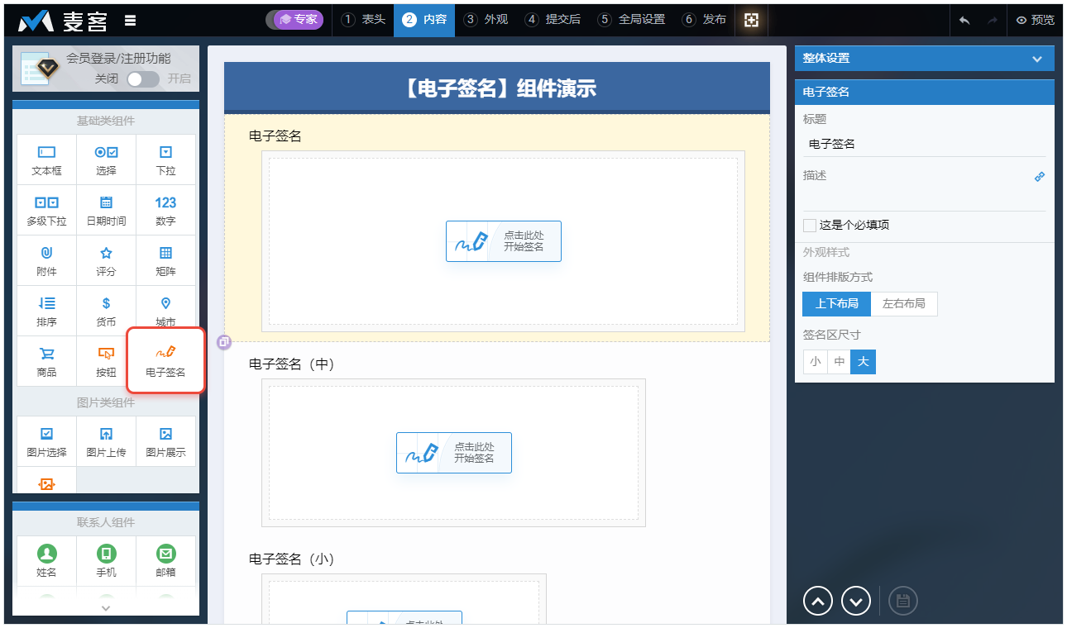The height and width of the screenshot is (628, 1067).
Task: Switch to the 表头 step tab
Action: [x=364, y=20]
